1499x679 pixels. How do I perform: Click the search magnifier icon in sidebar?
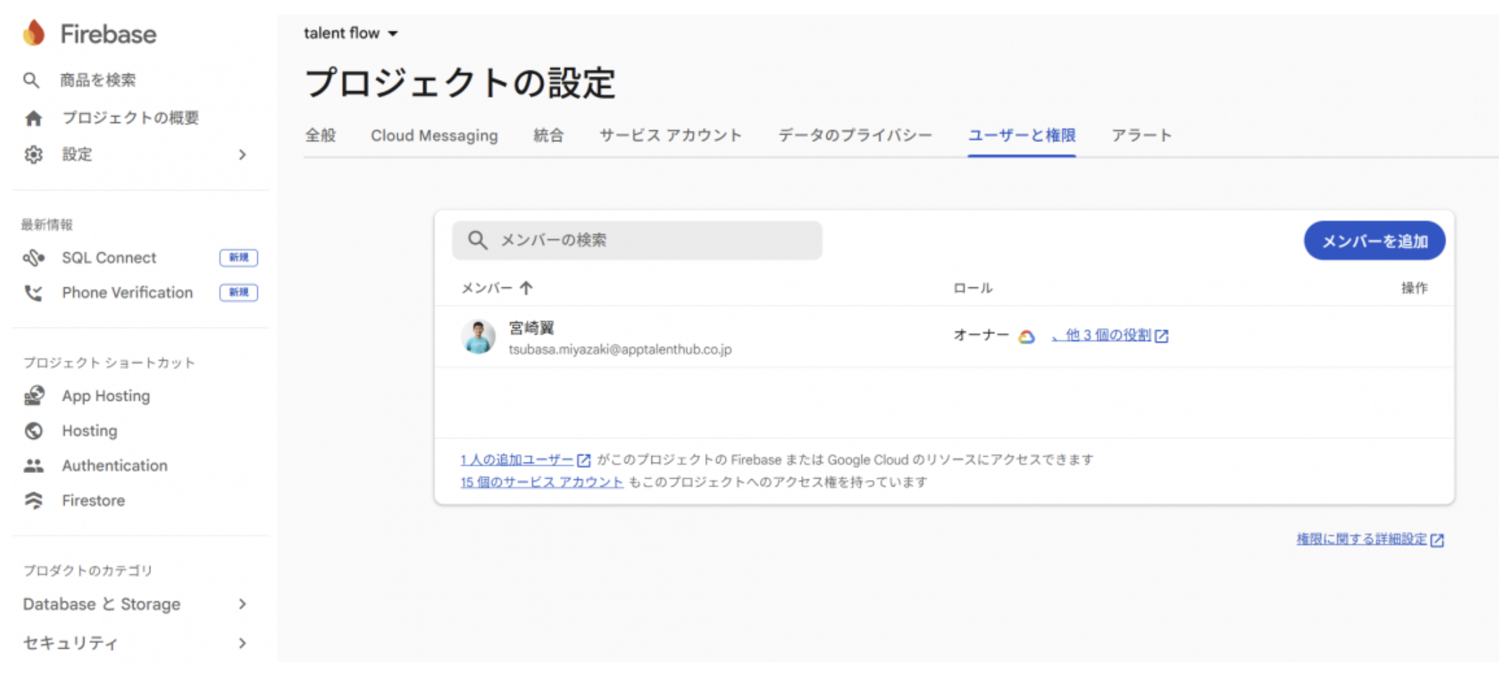pyautogui.click(x=31, y=80)
